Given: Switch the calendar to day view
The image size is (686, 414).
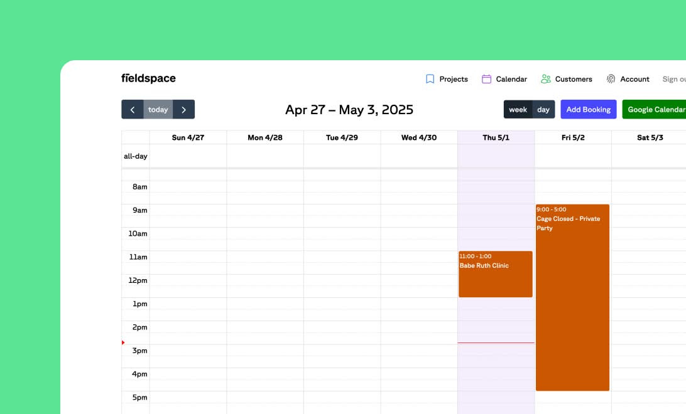Looking at the screenshot, I should click(543, 109).
